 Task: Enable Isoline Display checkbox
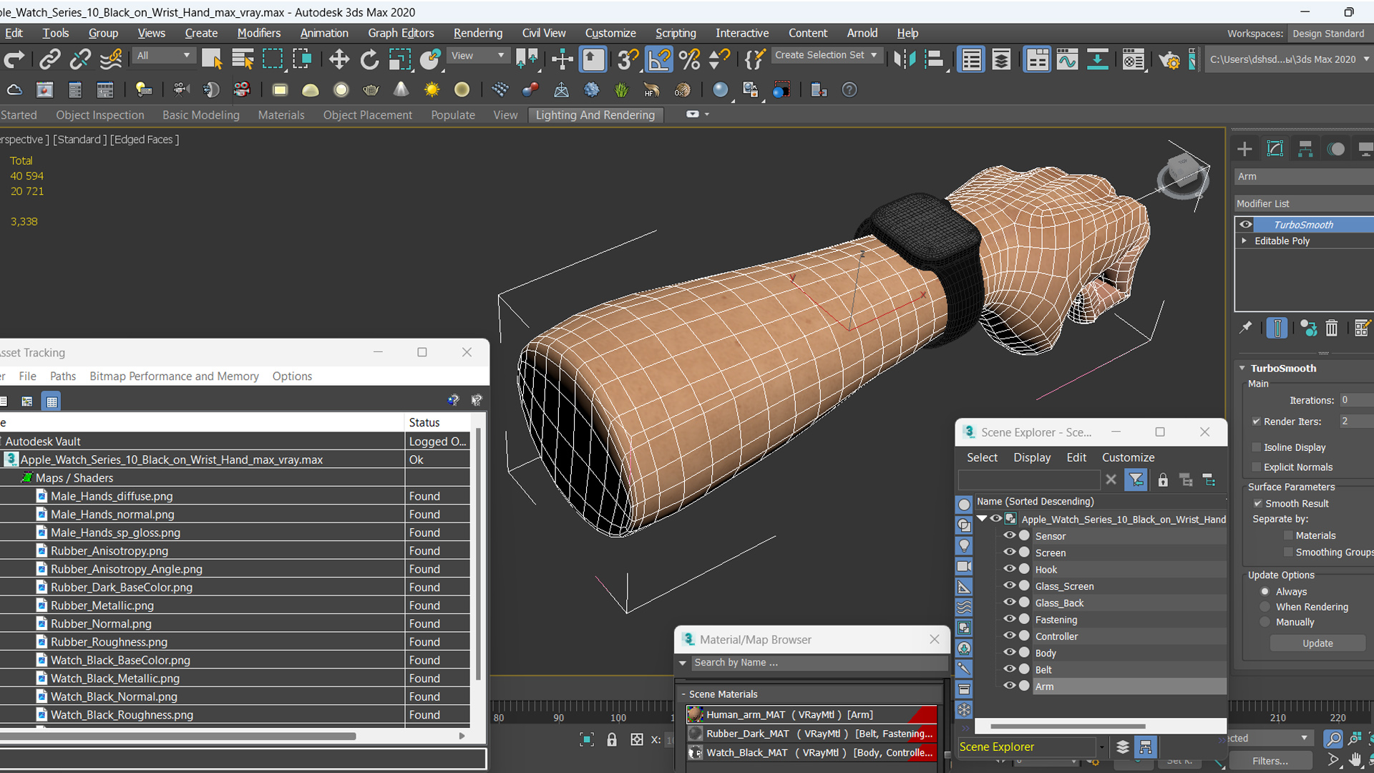[x=1257, y=447]
